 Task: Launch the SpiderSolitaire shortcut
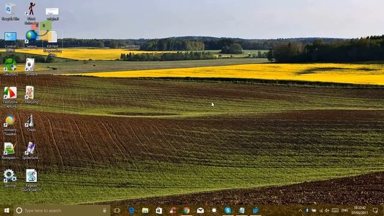click(31, 151)
